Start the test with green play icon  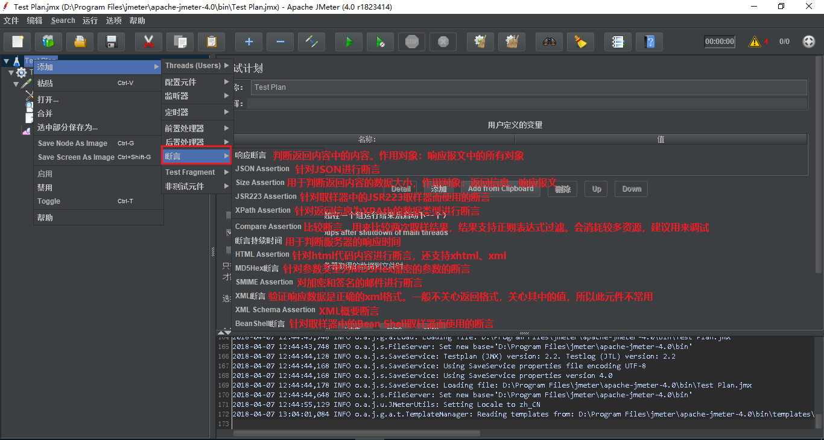(349, 42)
